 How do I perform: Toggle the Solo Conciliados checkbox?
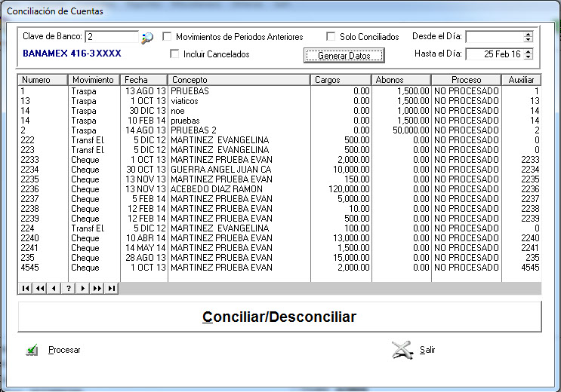pyautogui.click(x=331, y=37)
